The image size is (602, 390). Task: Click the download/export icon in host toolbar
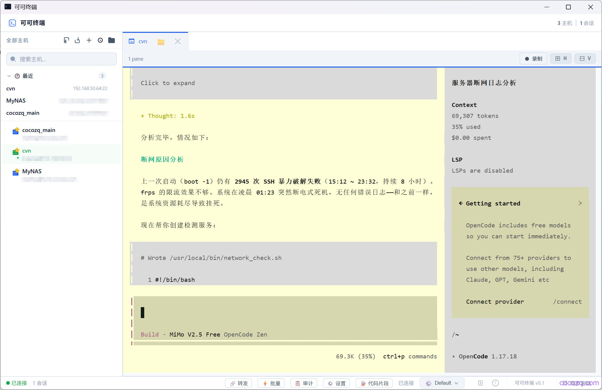[x=78, y=40]
